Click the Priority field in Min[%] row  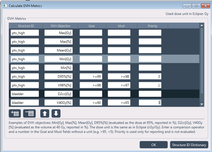coord(150,68)
